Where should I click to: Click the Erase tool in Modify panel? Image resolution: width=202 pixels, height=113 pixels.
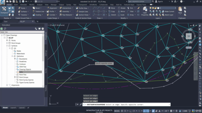tap(138, 8)
